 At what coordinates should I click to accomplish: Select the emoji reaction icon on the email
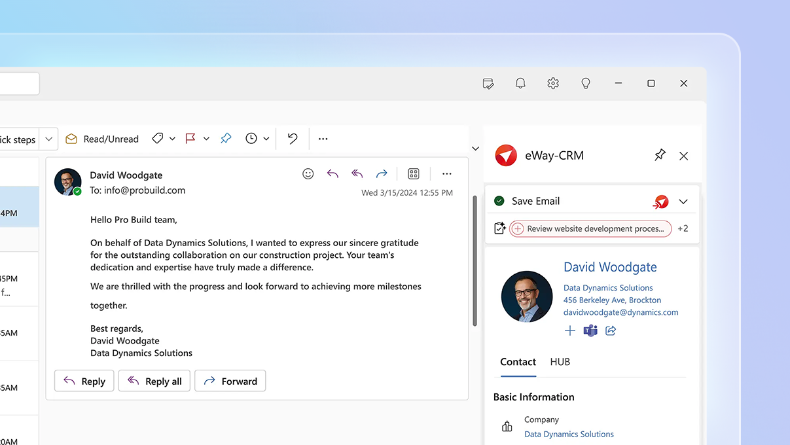[x=308, y=173]
